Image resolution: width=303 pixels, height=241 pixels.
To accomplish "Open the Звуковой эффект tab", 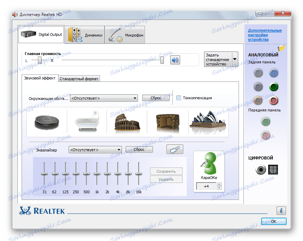I will (x=40, y=78).
